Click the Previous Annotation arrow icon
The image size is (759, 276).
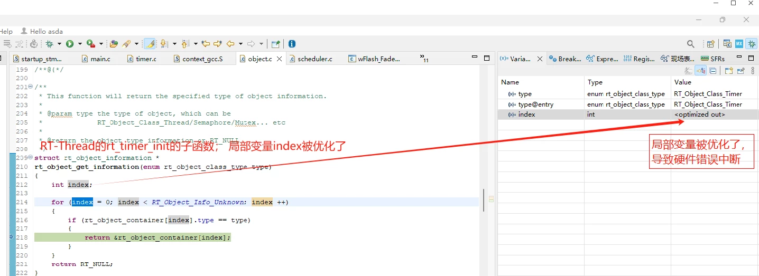click(x=185, y=44)
